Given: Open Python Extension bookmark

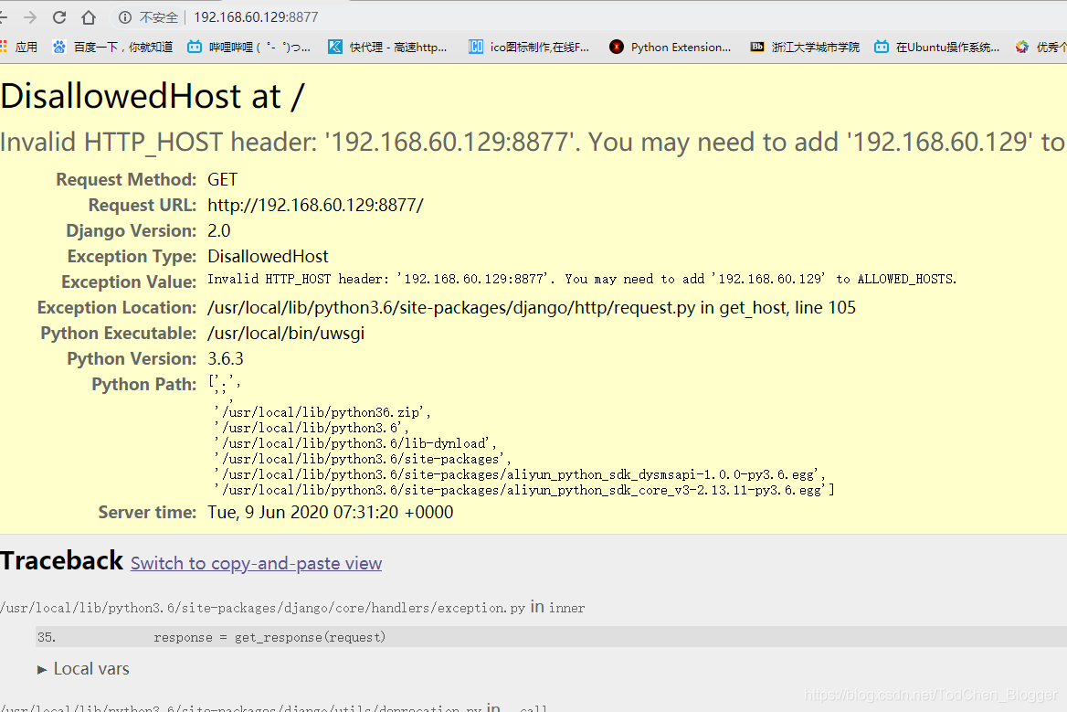Looking at the screenshot, I should tap(671, 47).
